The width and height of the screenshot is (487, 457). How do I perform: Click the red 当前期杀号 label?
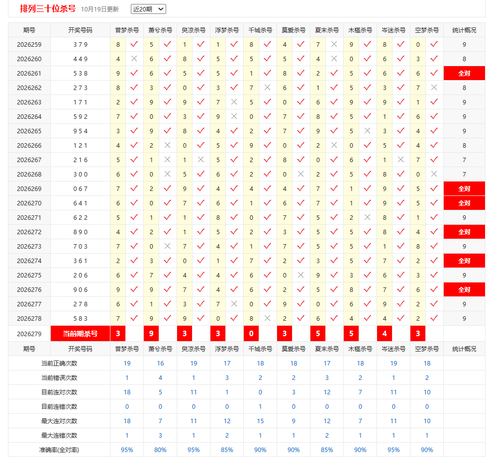pyautogui.click(x=80, y=334)
